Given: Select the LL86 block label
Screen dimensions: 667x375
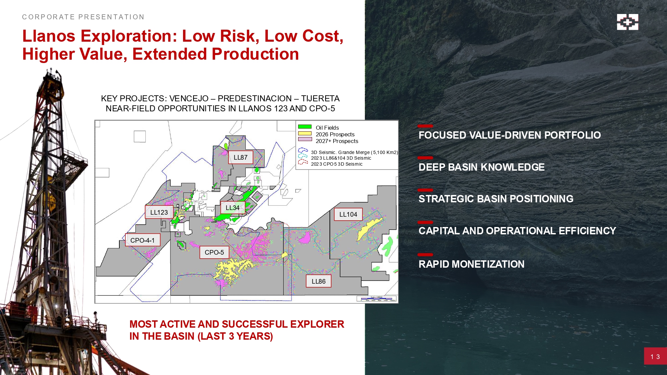Looking at the screenshot, I should coord(318,281).
